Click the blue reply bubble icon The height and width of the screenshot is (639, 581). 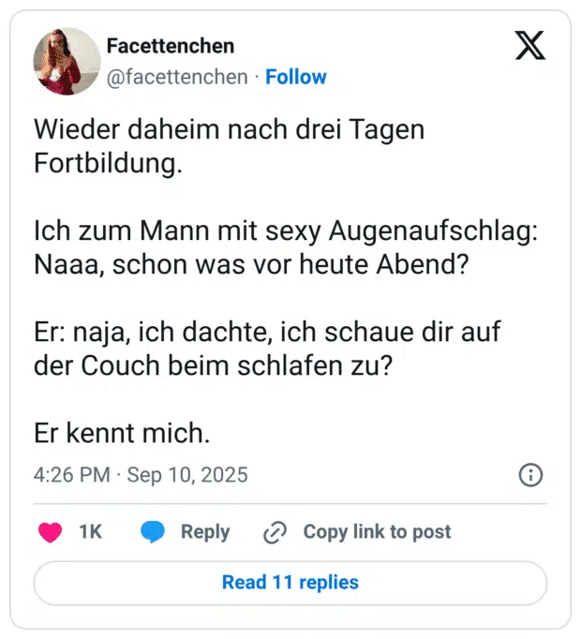[153, 532]
